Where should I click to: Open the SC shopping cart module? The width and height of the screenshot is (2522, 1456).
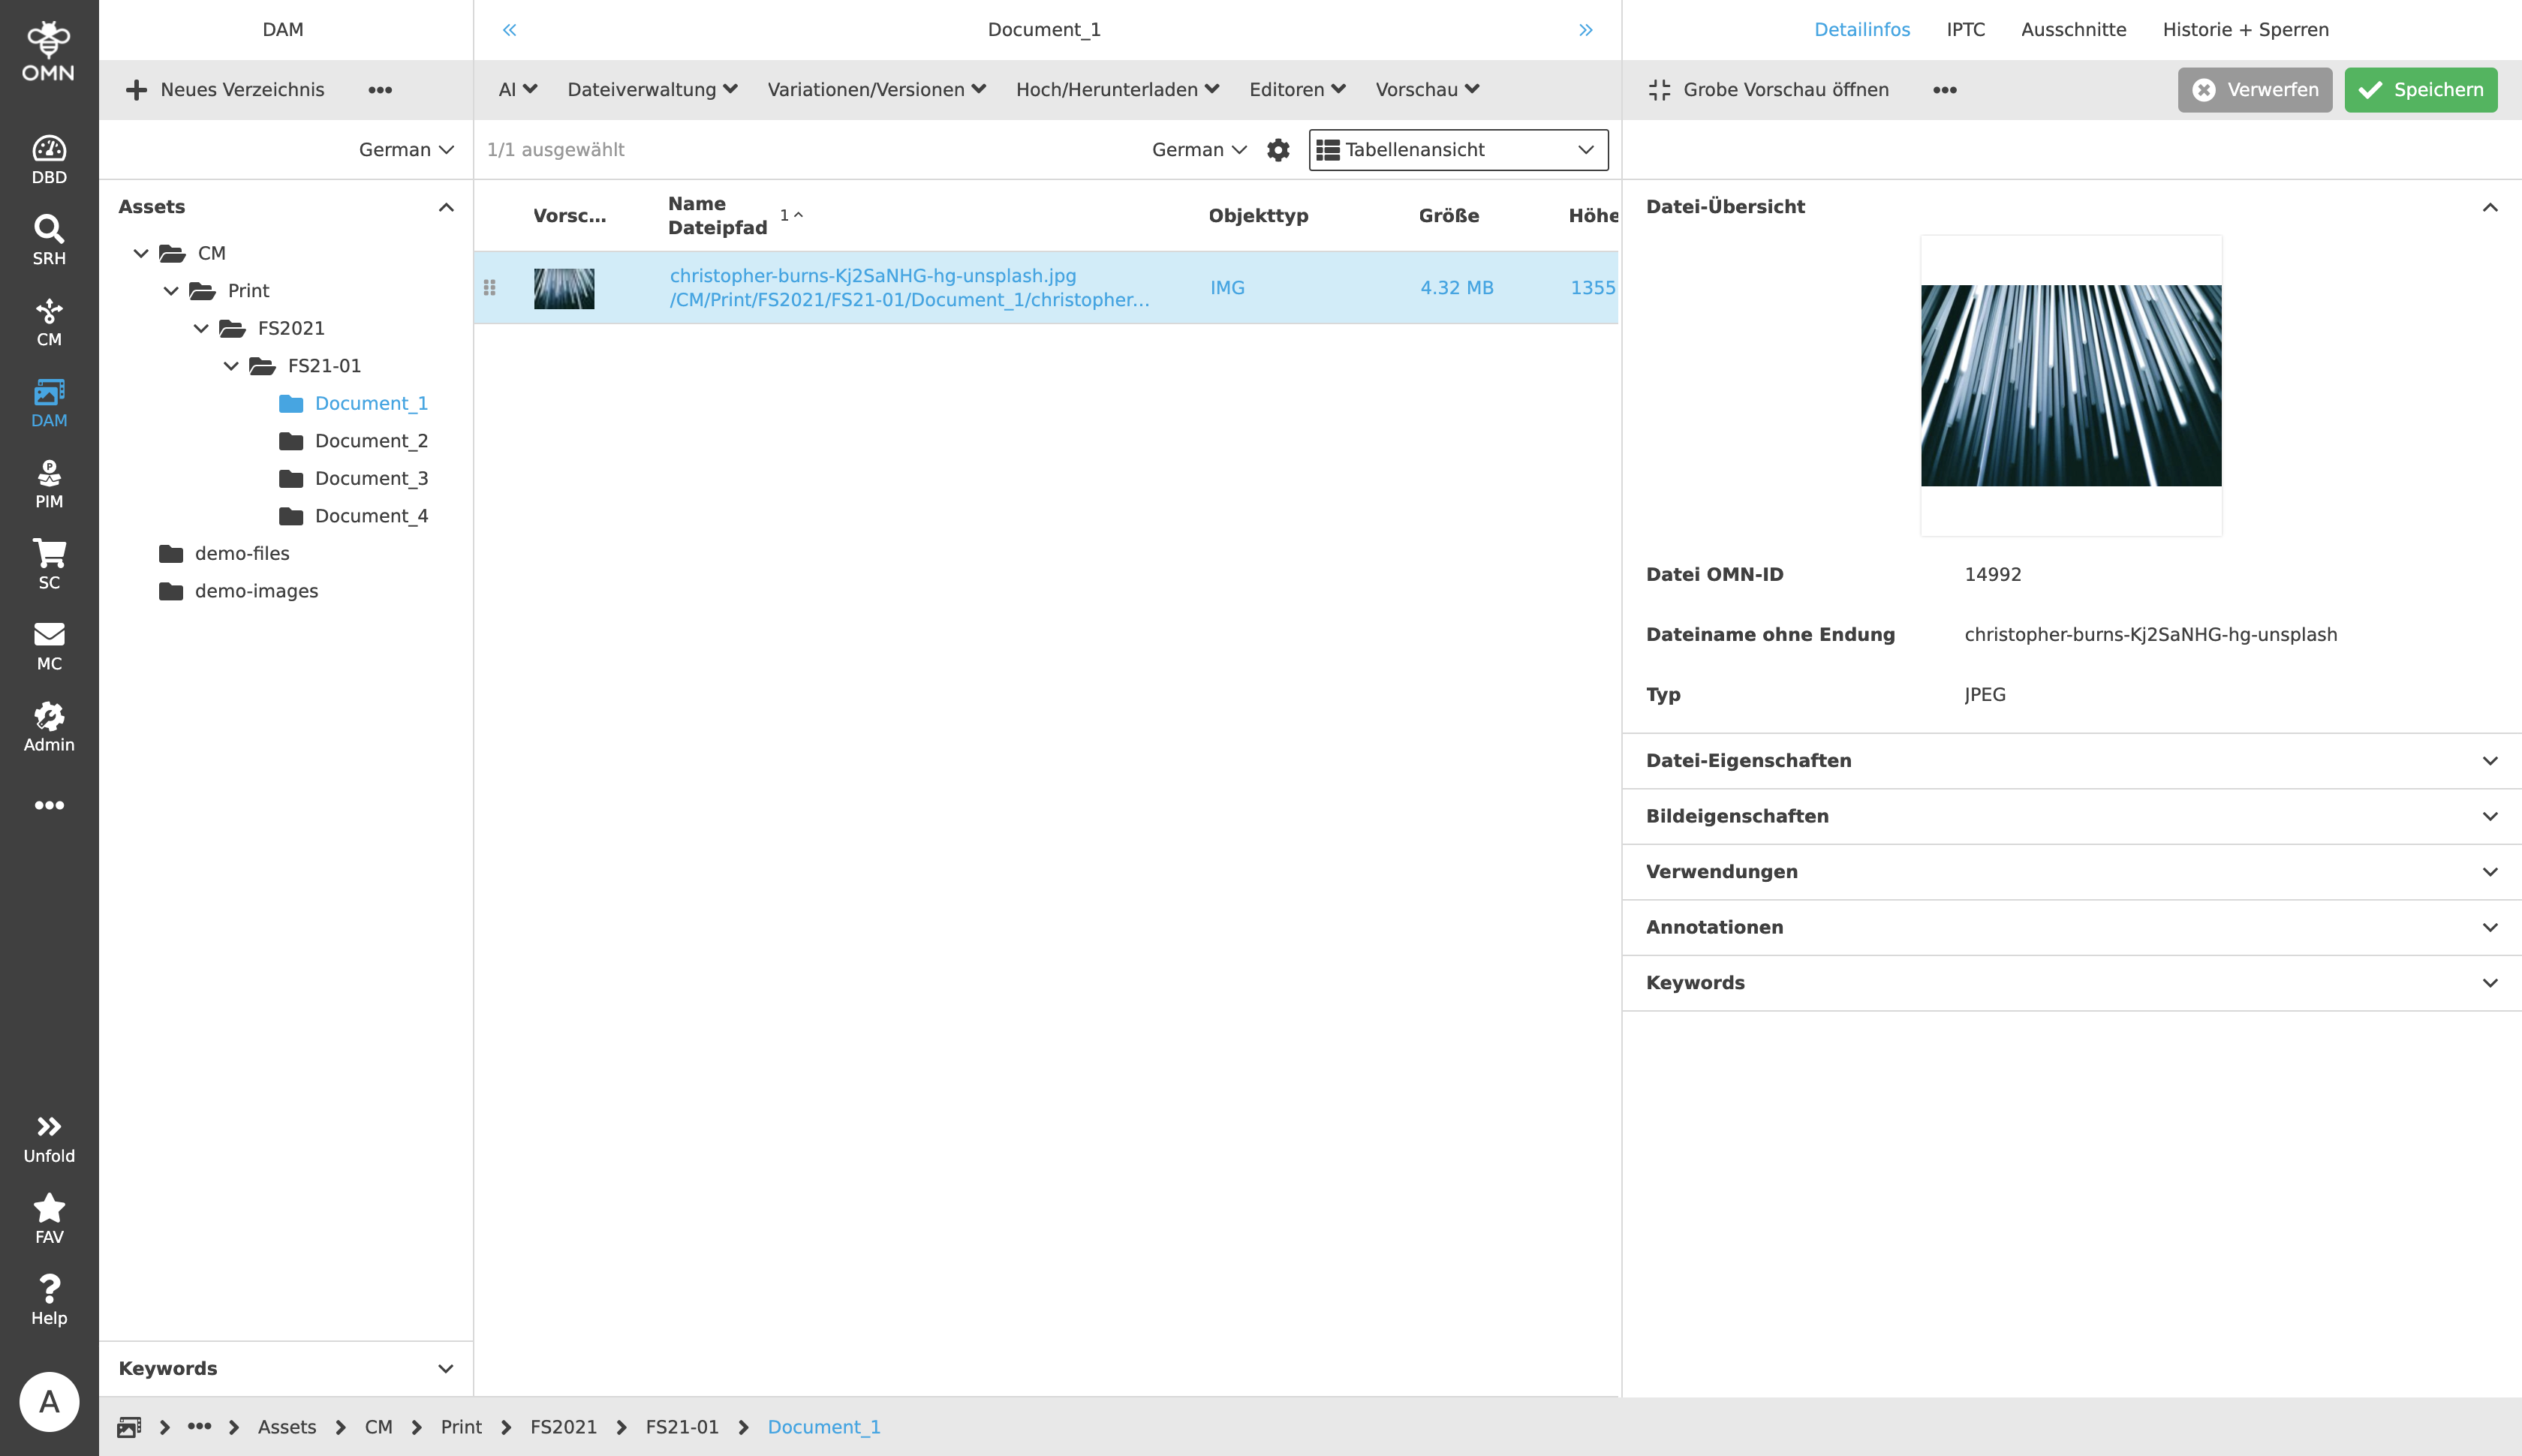click(49, 564)
